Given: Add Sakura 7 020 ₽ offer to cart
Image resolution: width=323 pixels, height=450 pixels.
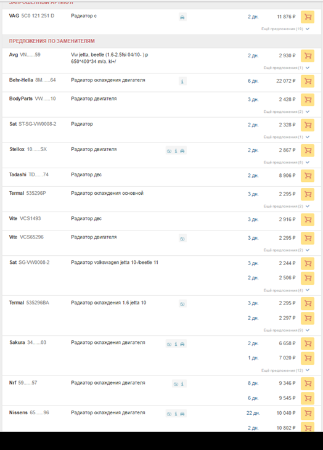Looking at the screenshot, I should (308, 358).
